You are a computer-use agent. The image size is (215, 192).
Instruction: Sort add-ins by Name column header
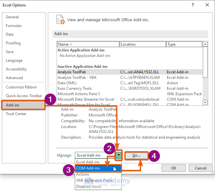88,44
